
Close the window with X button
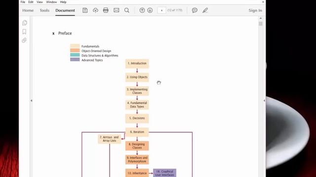click(263, 2)
